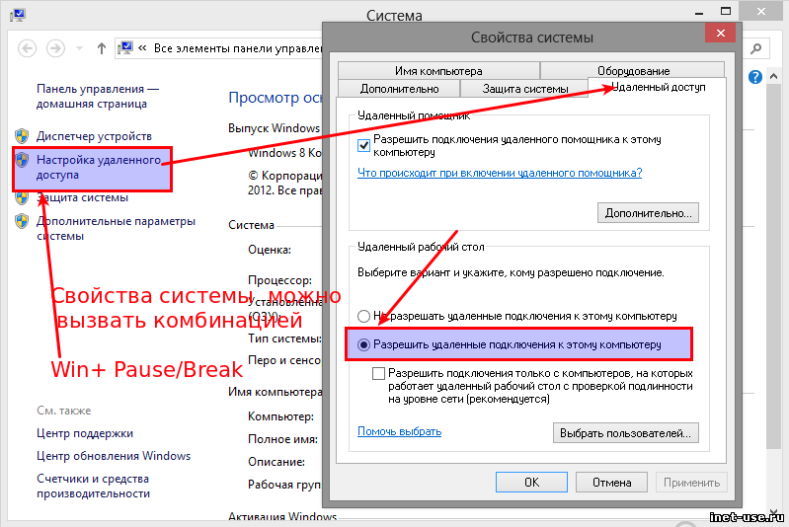Click the address bar path Все элементы панели управления

coord(238,48)
